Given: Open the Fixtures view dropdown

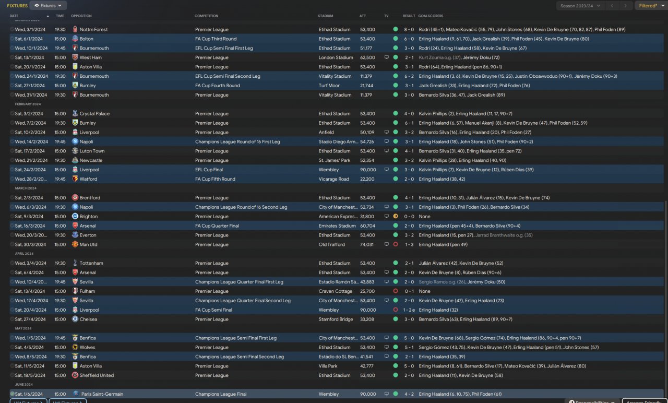Looking at the screenshot, I should [x=49, y=6].
